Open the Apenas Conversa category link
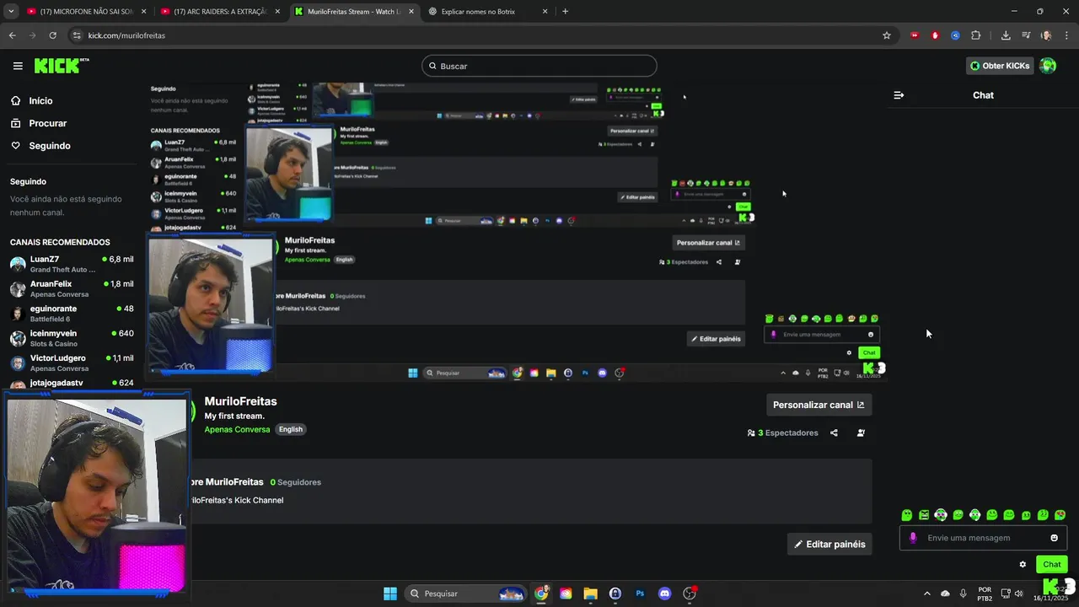The height and width of the screenshot is (607, 1079). click(x=237, y=429)
